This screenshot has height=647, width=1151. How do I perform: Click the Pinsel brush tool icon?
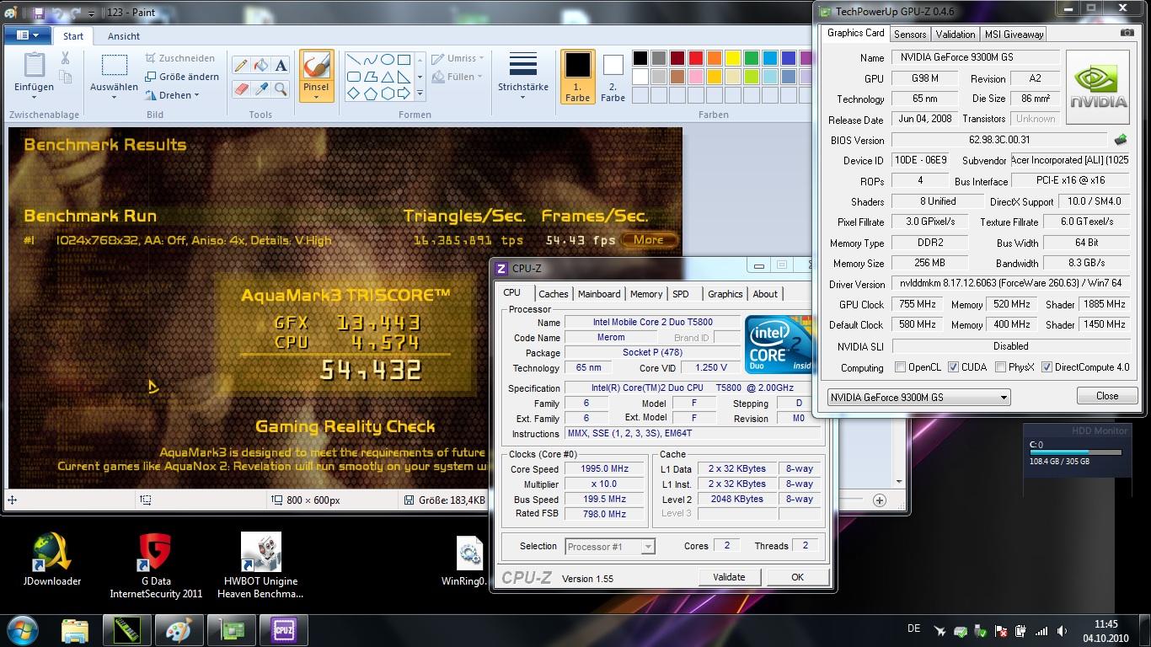click(316, 66)
